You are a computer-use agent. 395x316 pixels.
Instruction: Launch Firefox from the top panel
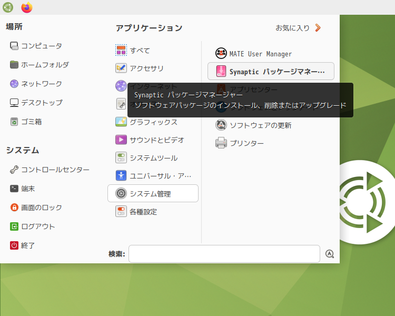(27, 7)
